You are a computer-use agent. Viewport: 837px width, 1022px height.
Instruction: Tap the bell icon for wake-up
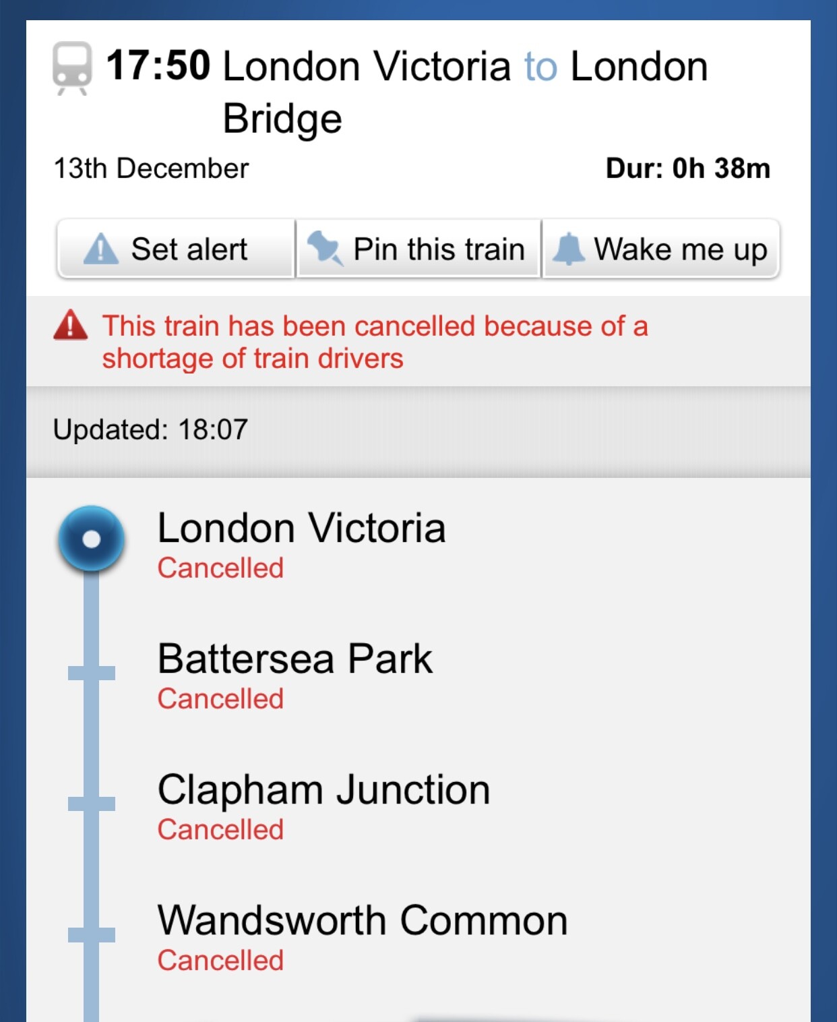click(x=569, y=249)
